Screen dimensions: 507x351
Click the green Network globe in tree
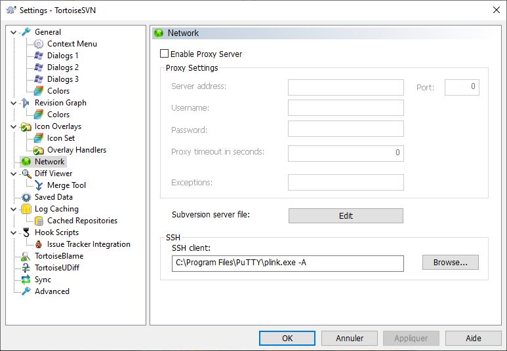26,162
